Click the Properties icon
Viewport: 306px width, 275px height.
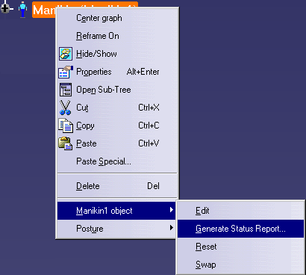[66, 72]
